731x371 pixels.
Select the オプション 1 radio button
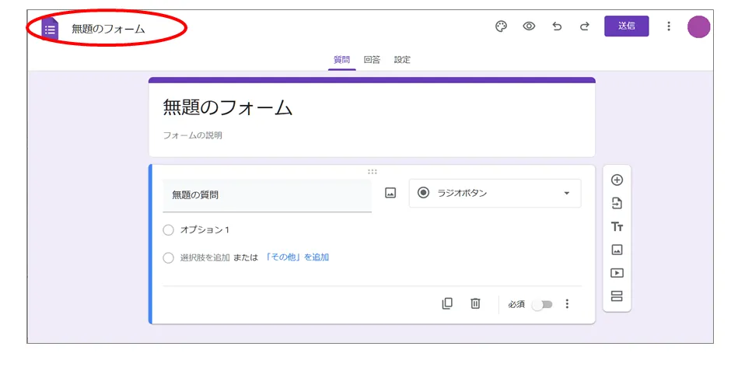(x=169, y=230)
